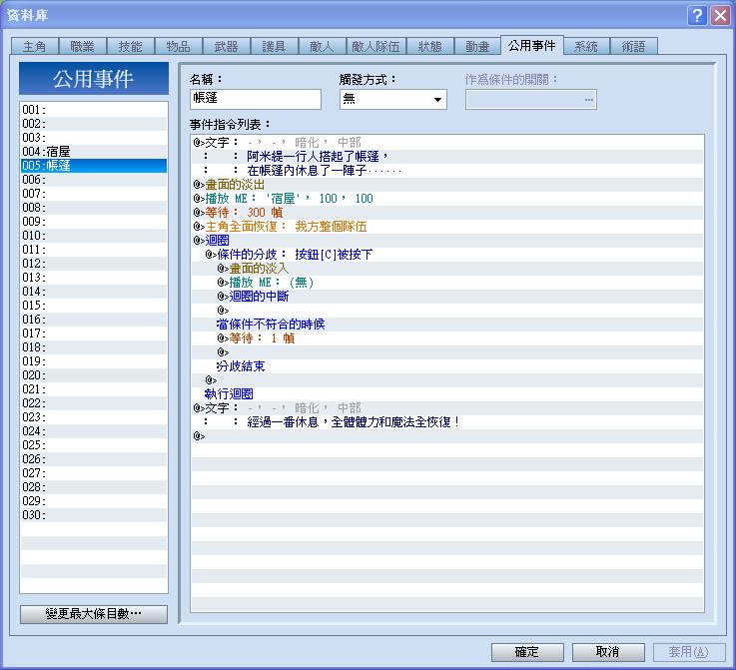Select common event 006
Viewport: 736px width, 670px height.
click(x=94, y=180)
